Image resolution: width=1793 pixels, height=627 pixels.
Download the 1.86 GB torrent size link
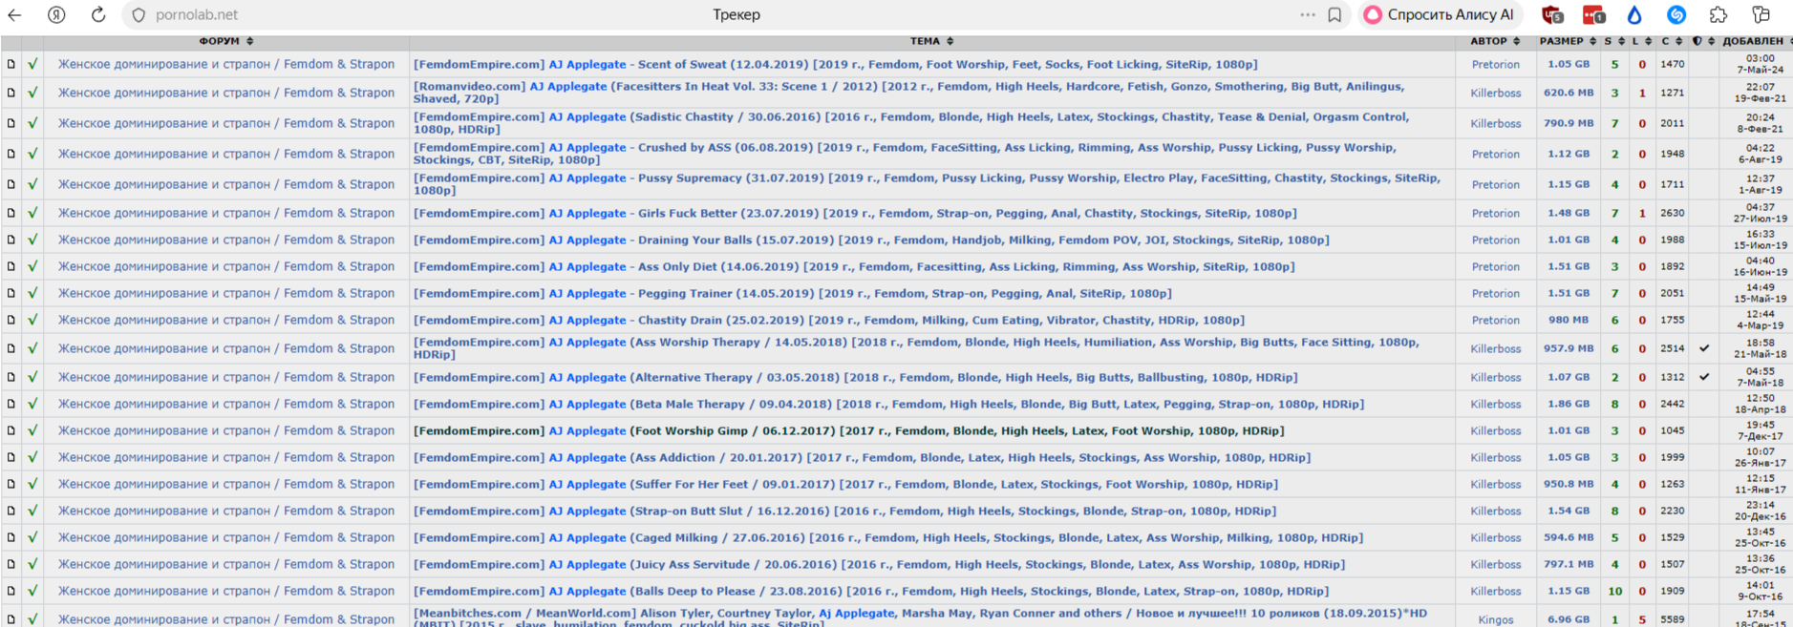1568,404
